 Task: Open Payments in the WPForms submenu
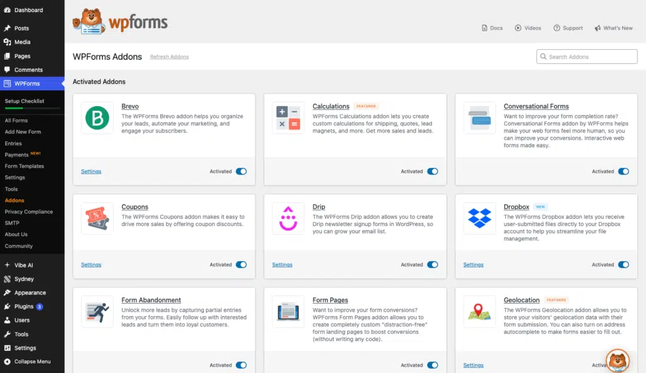tap(16, 155)
